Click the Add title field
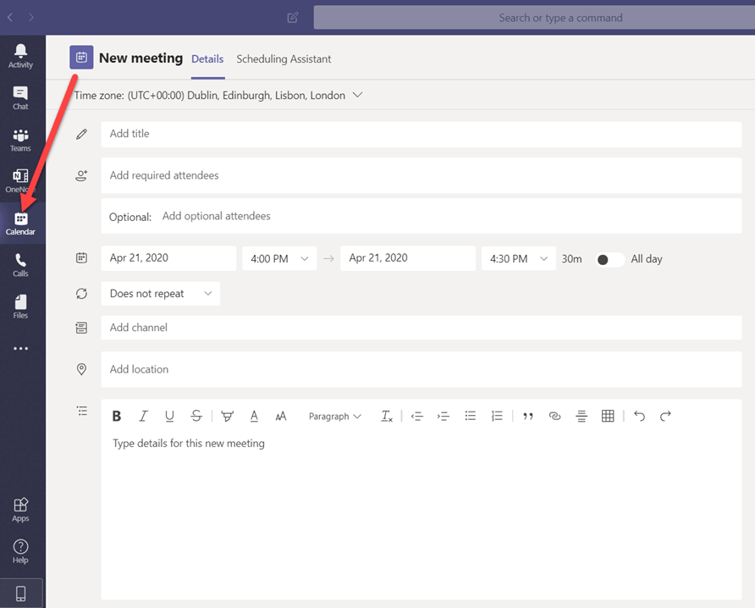Image resolution: width=755 pixels, height=608 pixels. pyautogui.click(x=421, y=134)
